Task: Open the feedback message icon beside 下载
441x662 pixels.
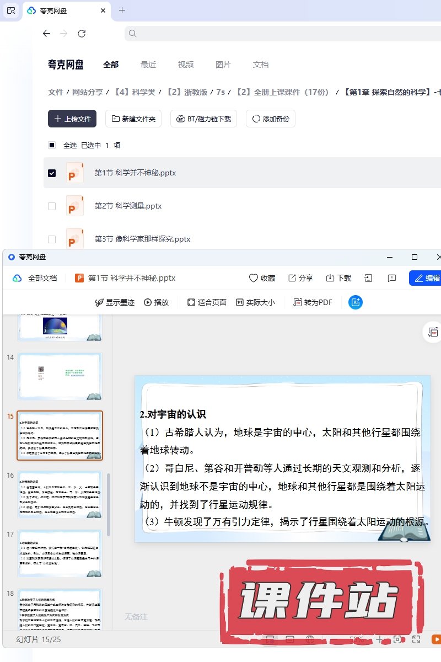Action: 392,278
